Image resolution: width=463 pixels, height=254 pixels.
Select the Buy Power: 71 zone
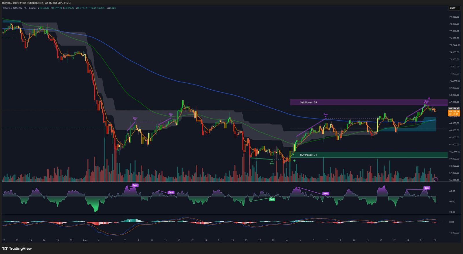click(369, 155)
